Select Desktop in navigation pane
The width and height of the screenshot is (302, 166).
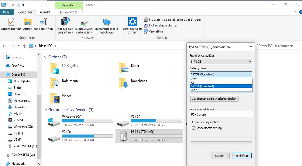click(19, 94)
